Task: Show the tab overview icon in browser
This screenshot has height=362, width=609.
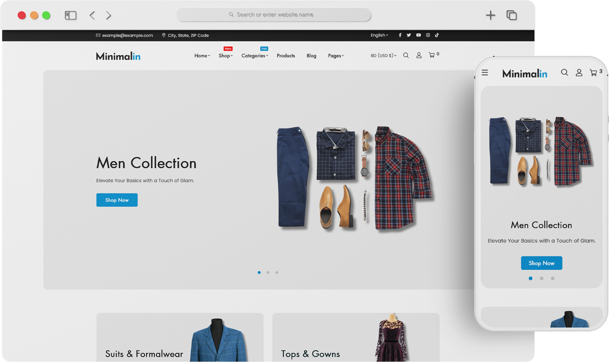Action: (512, 15)
